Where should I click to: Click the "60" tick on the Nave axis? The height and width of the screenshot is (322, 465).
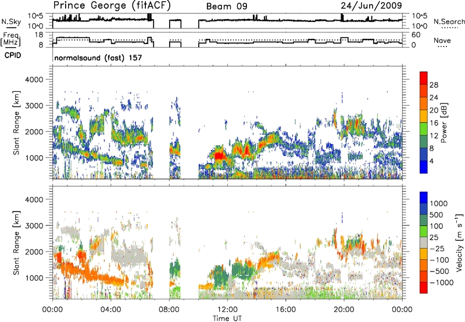click(416, 35)
